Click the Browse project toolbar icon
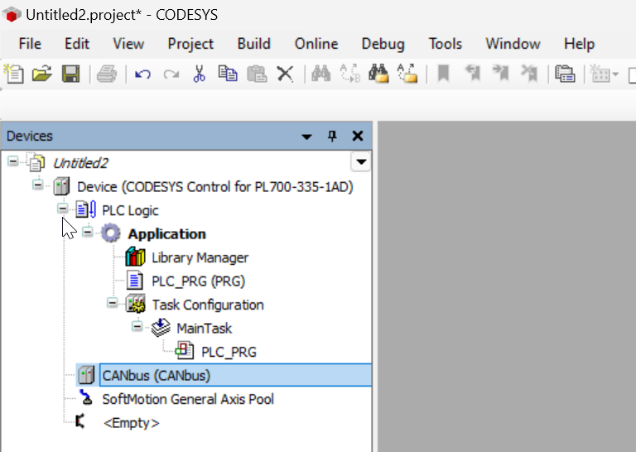636x452 pixels. coord(565,75)
